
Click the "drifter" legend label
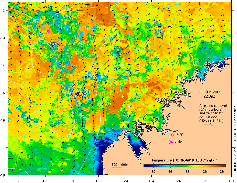(179, 142)
